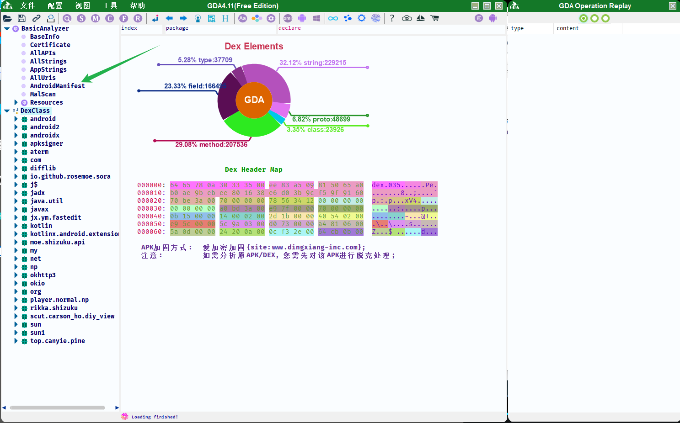Expand the Resources tree node

tap(16, 102)
